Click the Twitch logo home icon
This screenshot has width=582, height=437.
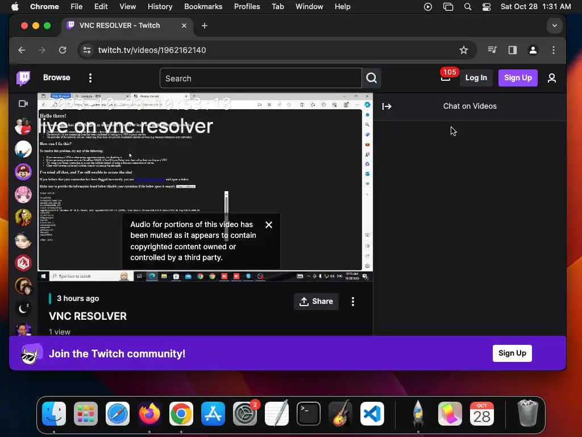(23, 78)
